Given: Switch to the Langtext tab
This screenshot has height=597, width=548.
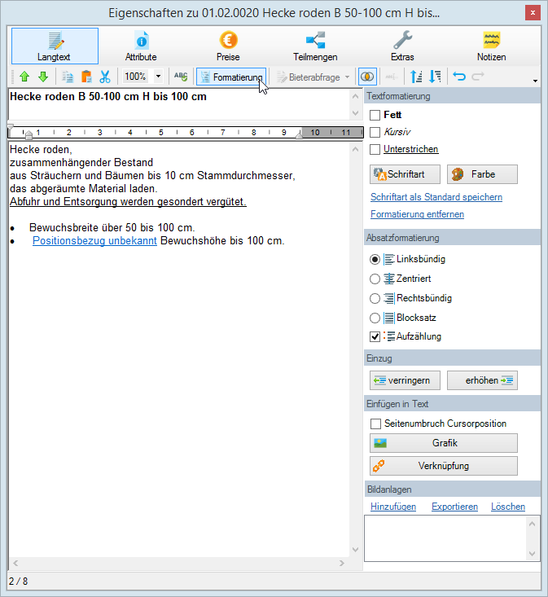Looking at the screenshot, I should [55, 46].
